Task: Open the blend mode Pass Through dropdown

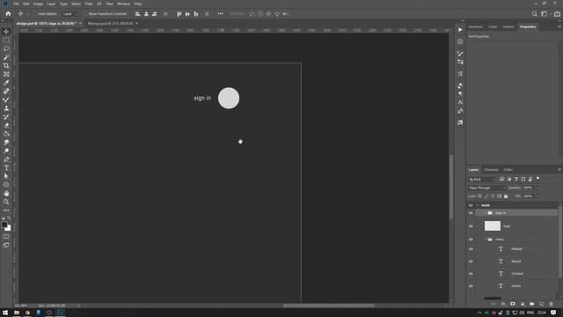Action: [486, 188]
